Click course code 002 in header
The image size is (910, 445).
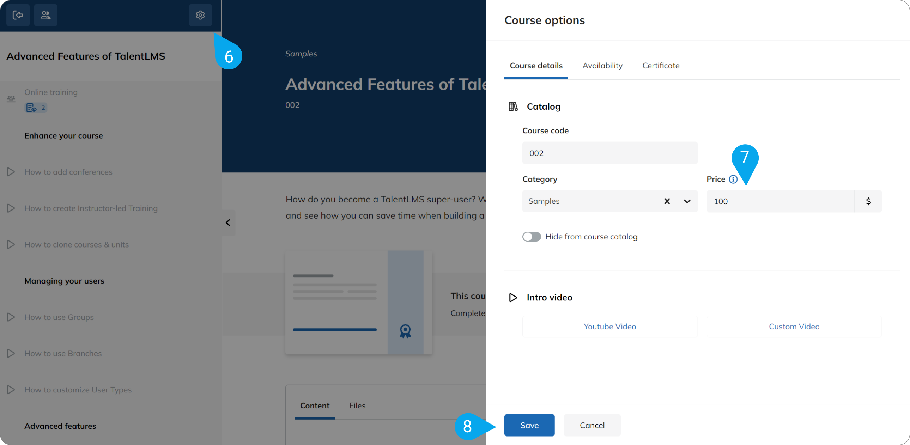[292, 105]
